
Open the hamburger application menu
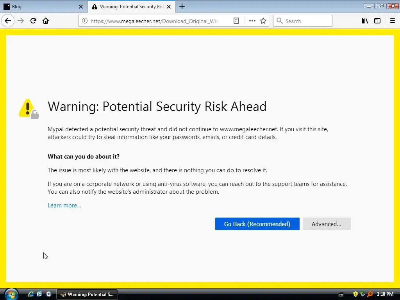393,21
